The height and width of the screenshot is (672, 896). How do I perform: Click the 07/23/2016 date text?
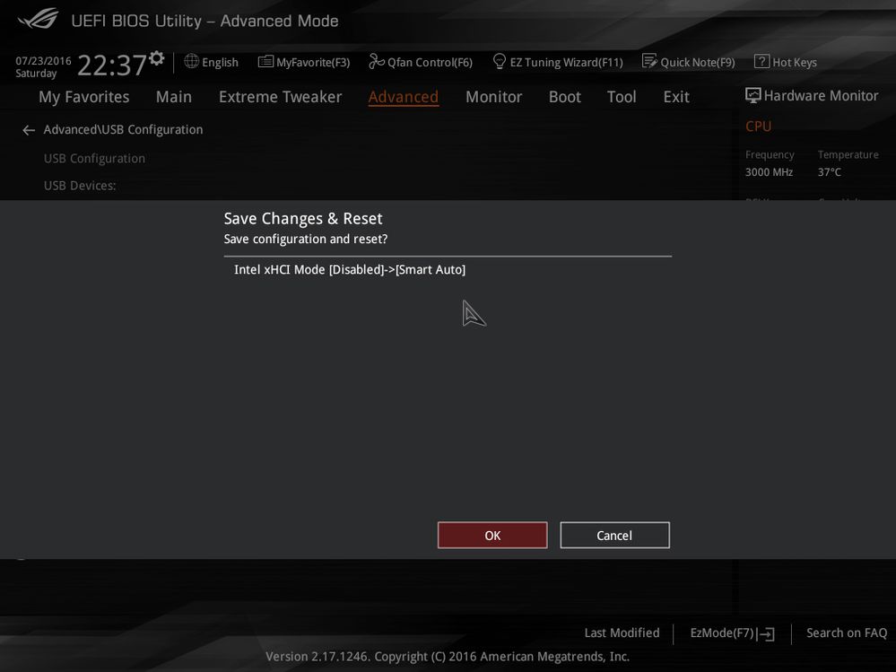point(43,61)
